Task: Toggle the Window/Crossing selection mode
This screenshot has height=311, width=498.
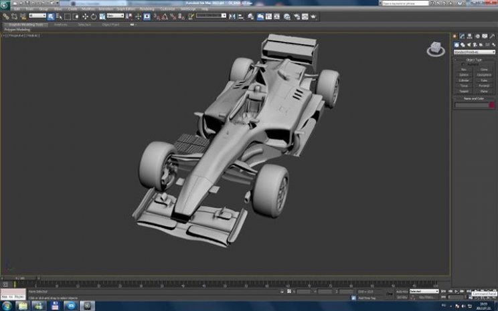Action: [x=76, y=17]
